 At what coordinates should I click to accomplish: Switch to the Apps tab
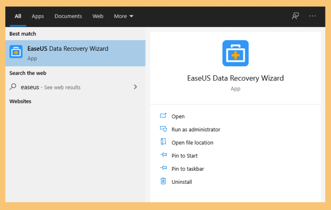(38, 16)
